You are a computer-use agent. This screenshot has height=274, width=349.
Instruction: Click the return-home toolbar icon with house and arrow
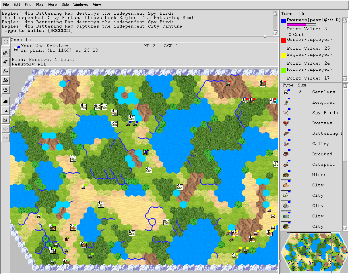6,62
